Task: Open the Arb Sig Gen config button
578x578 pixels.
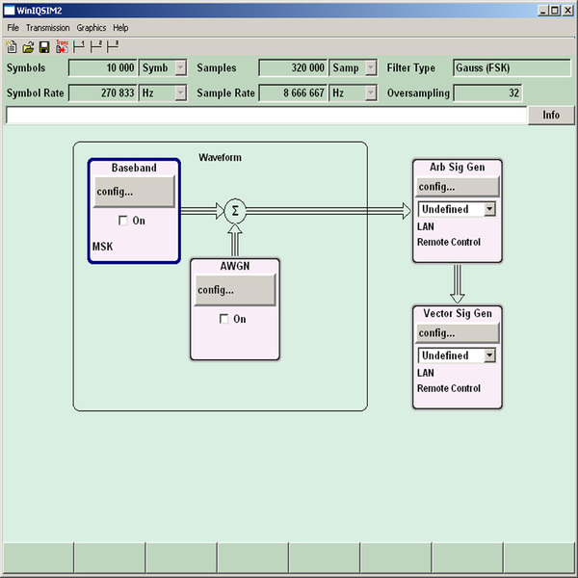Action: click(458, 187)
